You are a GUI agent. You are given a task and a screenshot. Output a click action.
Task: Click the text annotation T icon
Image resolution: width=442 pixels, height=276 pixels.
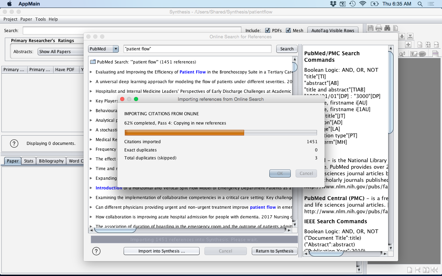pos(413,54)
